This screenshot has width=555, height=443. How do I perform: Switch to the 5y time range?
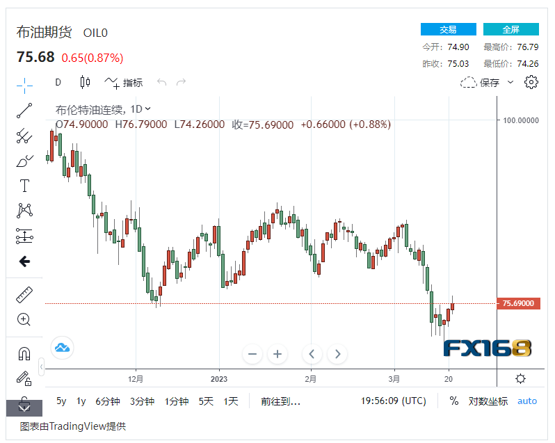61,401
